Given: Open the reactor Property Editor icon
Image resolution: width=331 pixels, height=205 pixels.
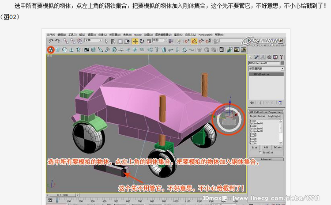Looking at the screenshot, I should coord(222,50).
